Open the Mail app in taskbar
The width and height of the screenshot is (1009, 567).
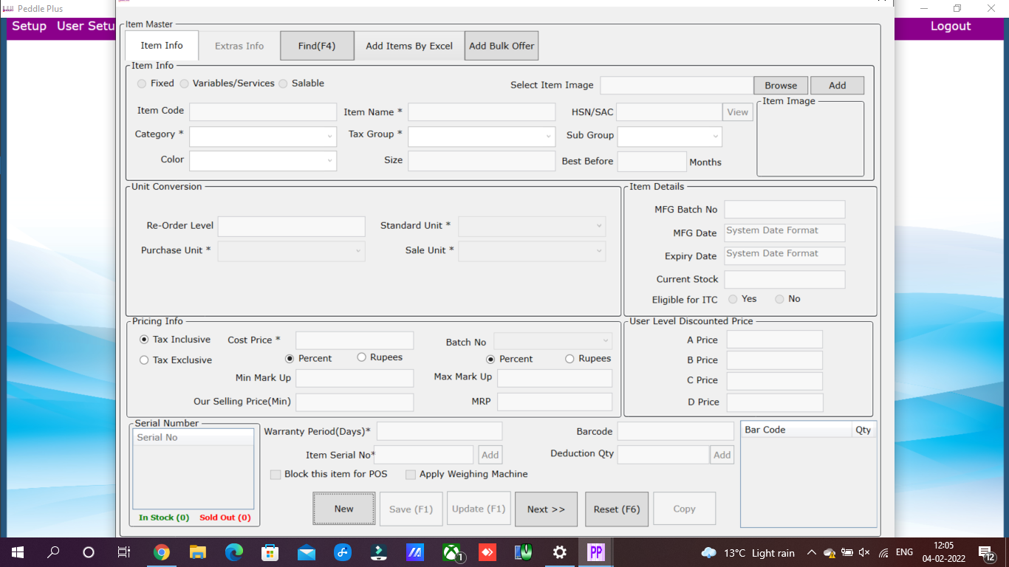point(306,552)
